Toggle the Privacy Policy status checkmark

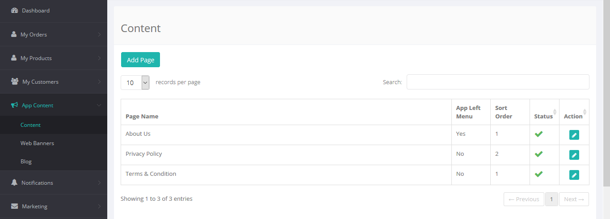coord(538,154)
